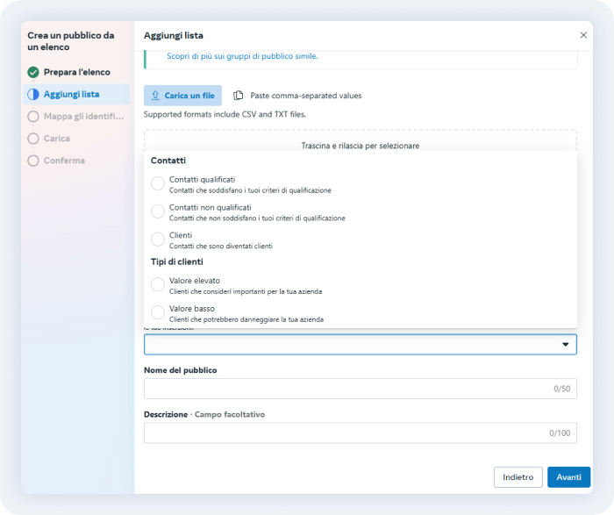
Task: Click the Nome del pubblico input field
Action: (346, 389)
